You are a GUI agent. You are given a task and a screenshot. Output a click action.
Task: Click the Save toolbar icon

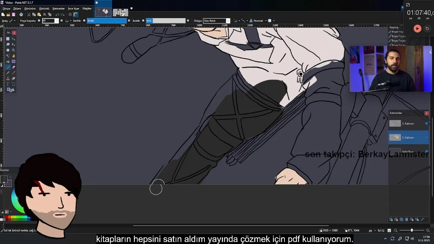[14, 15]
